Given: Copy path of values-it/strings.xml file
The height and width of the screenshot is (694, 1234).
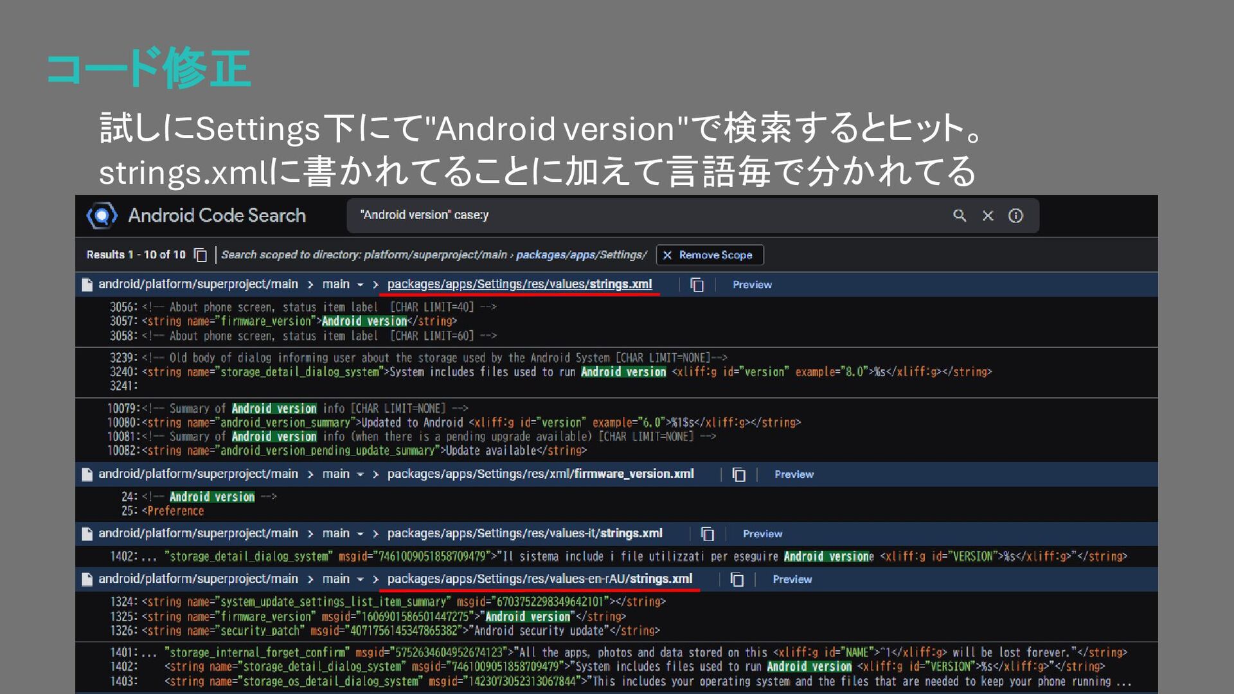Looking at the screenshot, I should click(708, 534).
